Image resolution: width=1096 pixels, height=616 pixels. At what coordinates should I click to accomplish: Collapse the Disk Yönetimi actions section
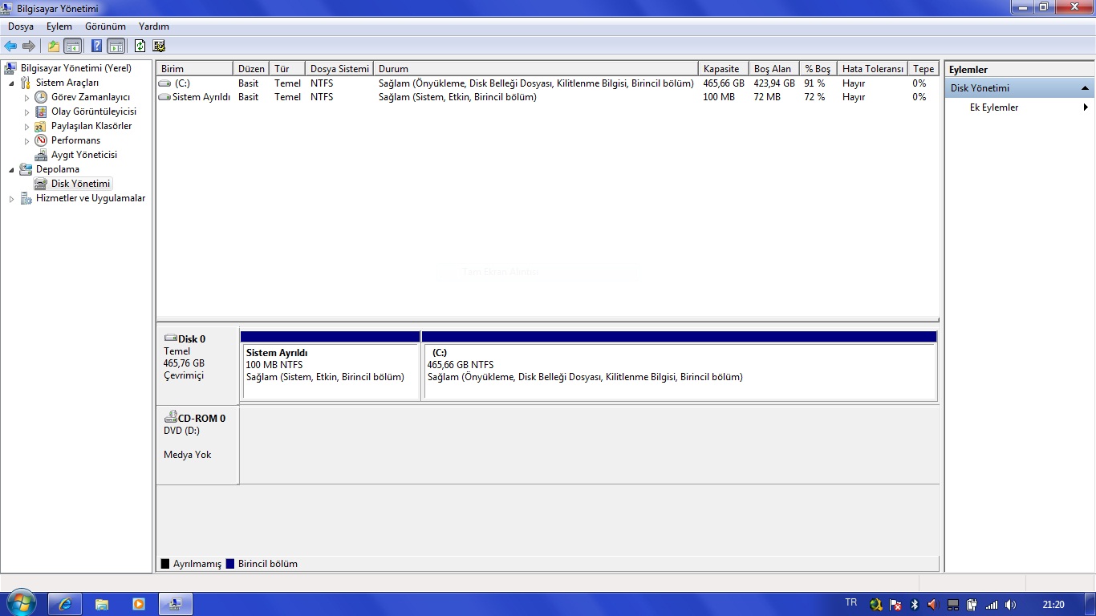tap(1085, 88)
